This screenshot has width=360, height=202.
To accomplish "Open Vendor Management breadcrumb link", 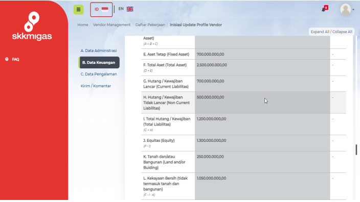I will pos(111,24).
